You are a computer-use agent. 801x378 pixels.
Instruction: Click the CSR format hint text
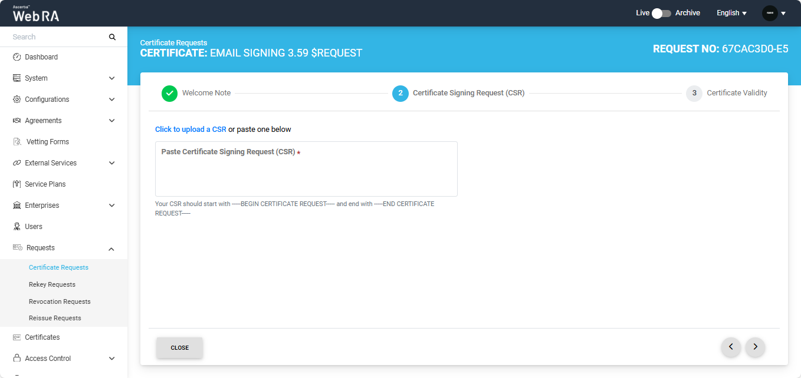(294, 208)
